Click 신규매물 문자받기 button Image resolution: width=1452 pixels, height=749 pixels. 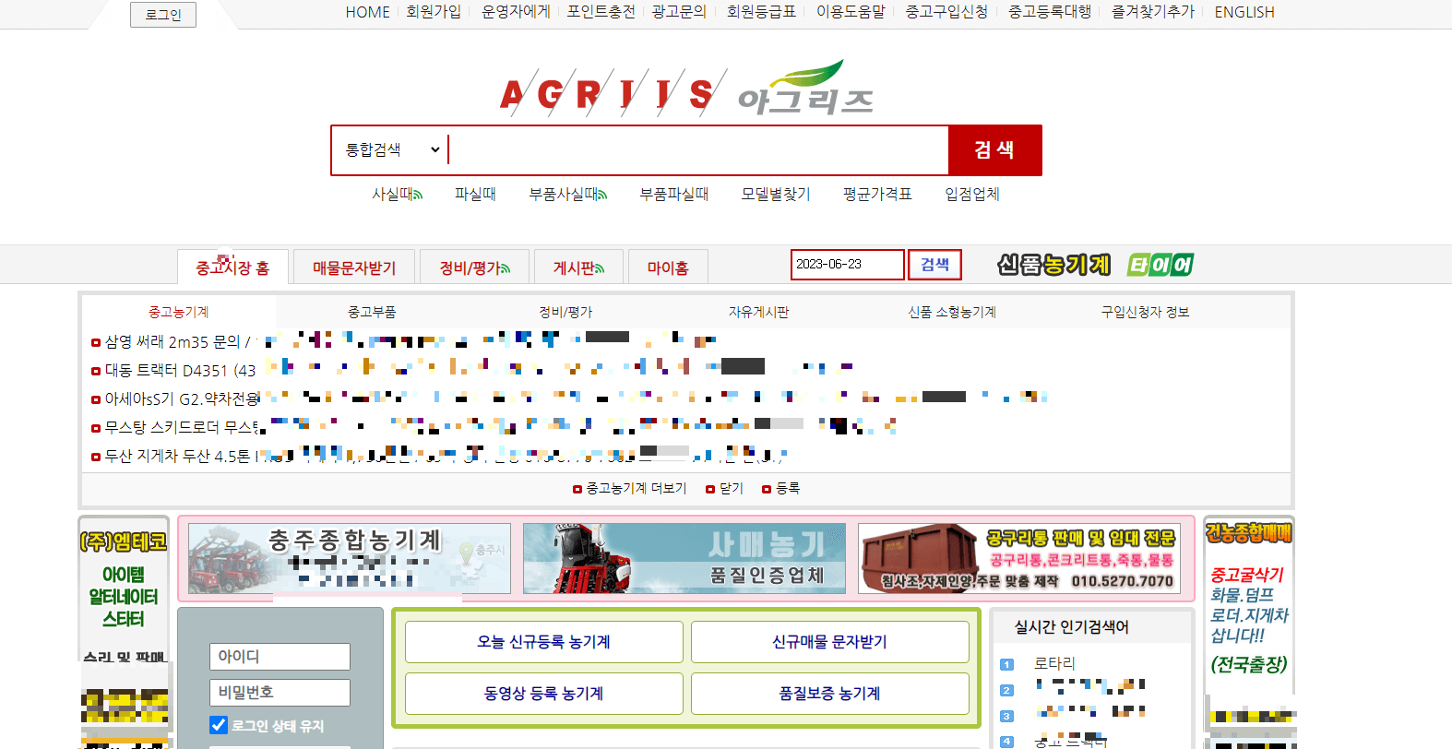click(x=830, y=642)
